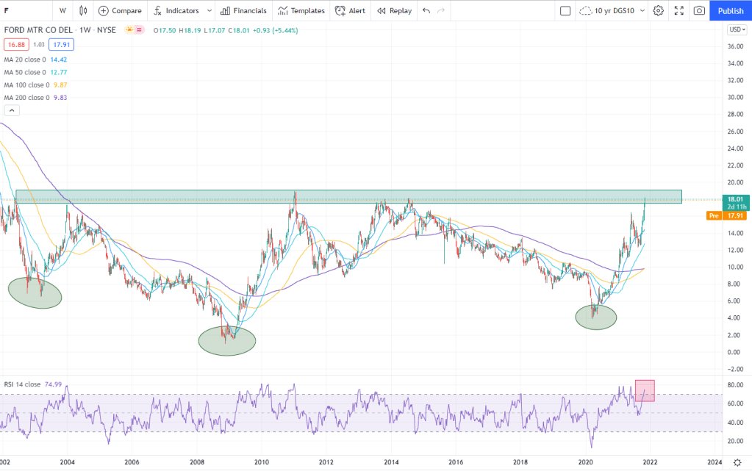Screen dimensions: 752x474
Task: Click the Compare symbol button
Action: 119,11
